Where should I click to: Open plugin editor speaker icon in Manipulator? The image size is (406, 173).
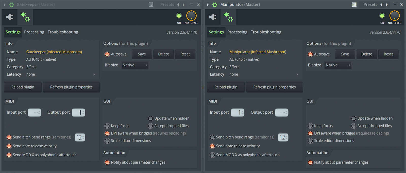tap(212, 17)
